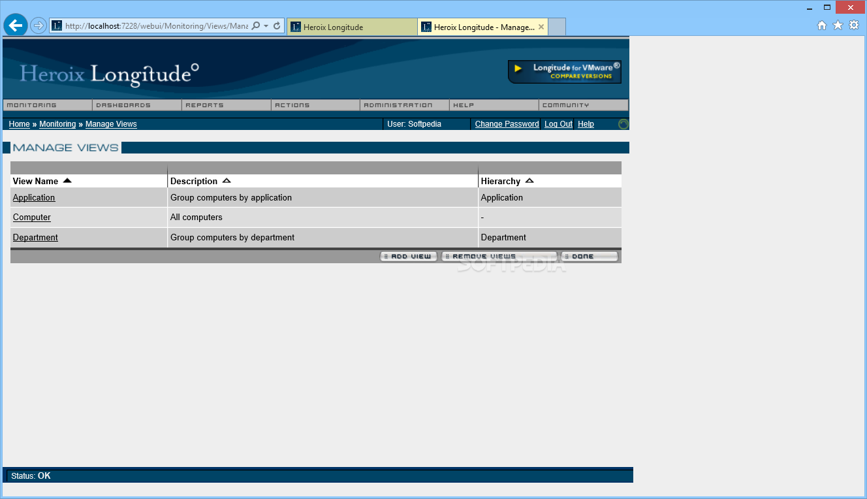The image size is (867, 499).
Task: Open the address bar search magnifier
Action: [256, 25]
